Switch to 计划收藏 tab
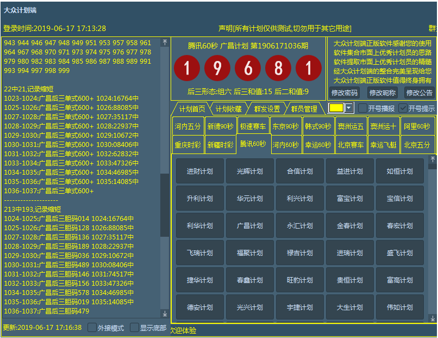 point(228,109)
